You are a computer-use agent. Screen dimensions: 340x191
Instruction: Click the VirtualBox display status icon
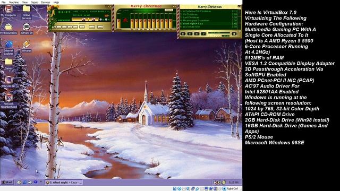[206, 189]
